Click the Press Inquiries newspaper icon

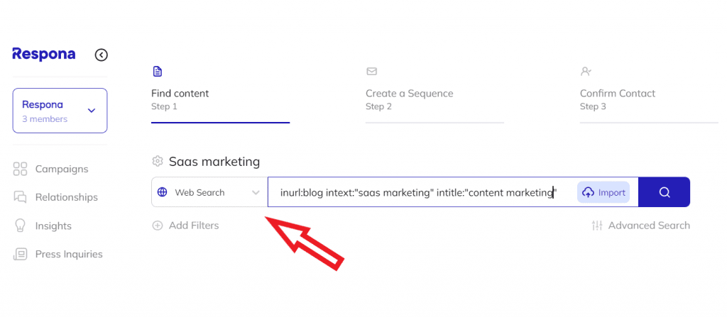(x=20, y=254)
